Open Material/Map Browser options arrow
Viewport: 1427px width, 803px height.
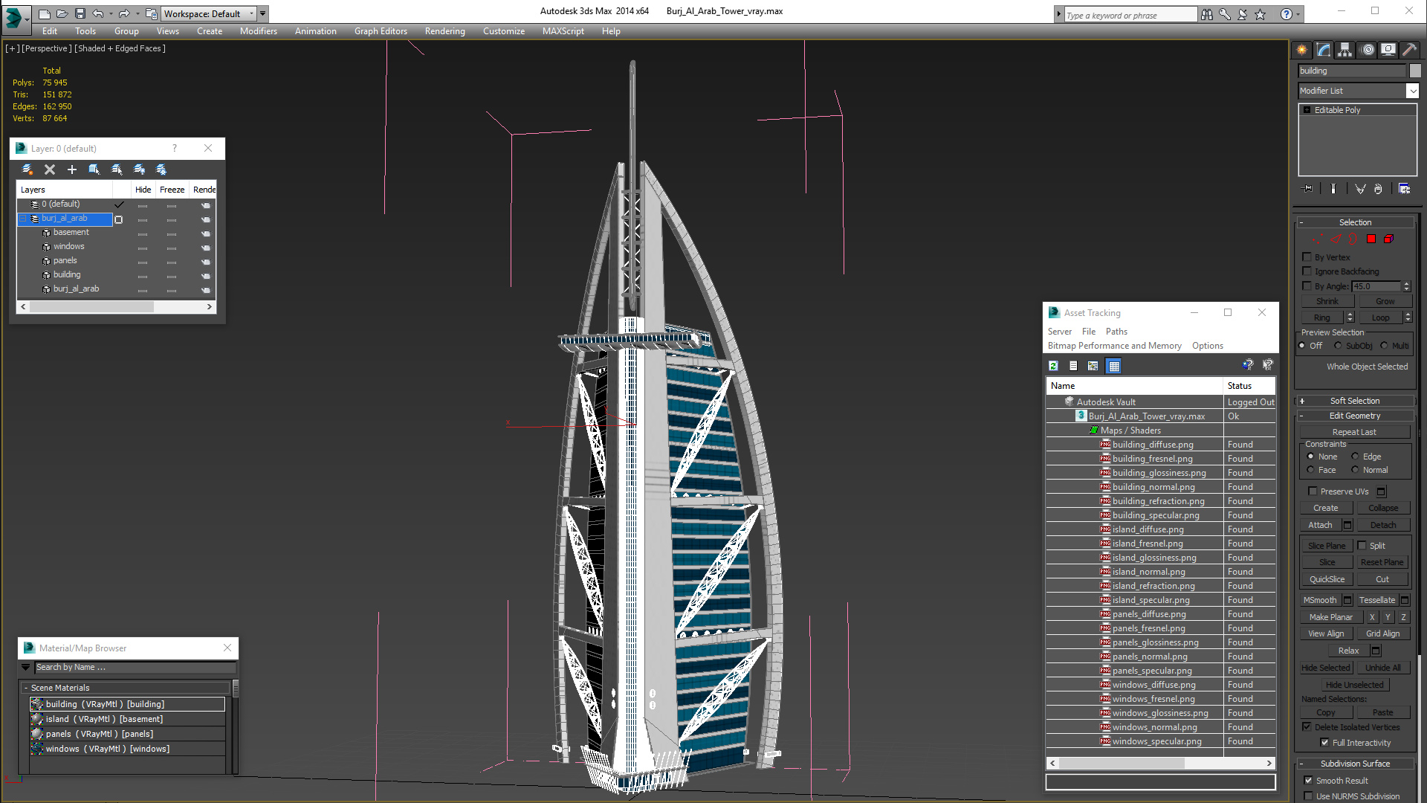click(x=26, y=668)
